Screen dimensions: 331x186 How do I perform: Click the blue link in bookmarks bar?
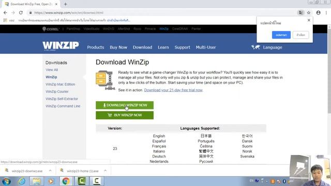(x=118, y=20)
